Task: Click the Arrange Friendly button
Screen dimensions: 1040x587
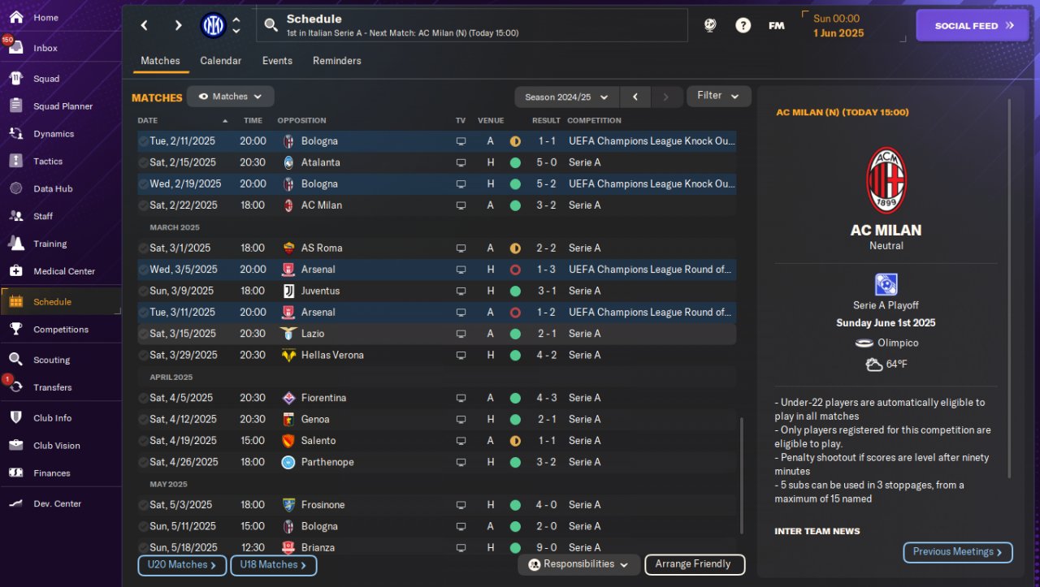Action: 694,564
